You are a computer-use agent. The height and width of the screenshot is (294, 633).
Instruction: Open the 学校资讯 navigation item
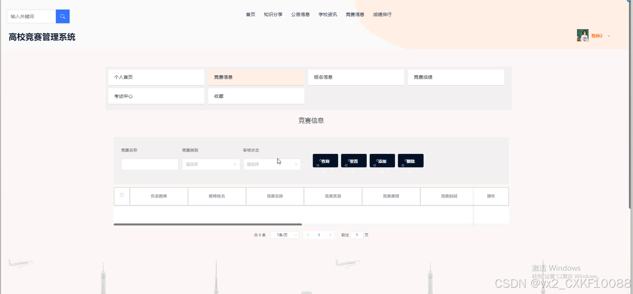328,14
